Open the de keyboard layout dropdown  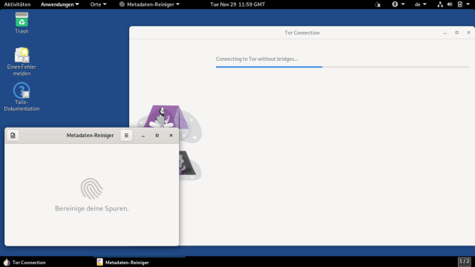(421, 4)
